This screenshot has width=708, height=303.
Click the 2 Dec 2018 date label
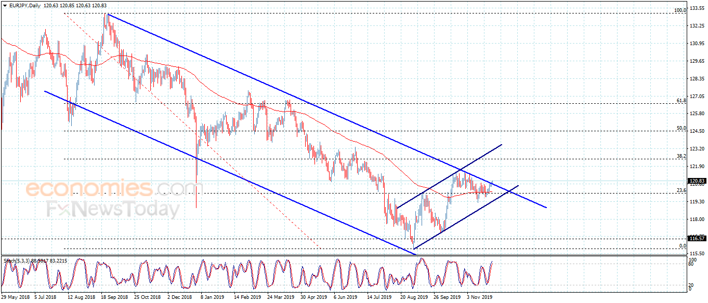click(180, 298)
